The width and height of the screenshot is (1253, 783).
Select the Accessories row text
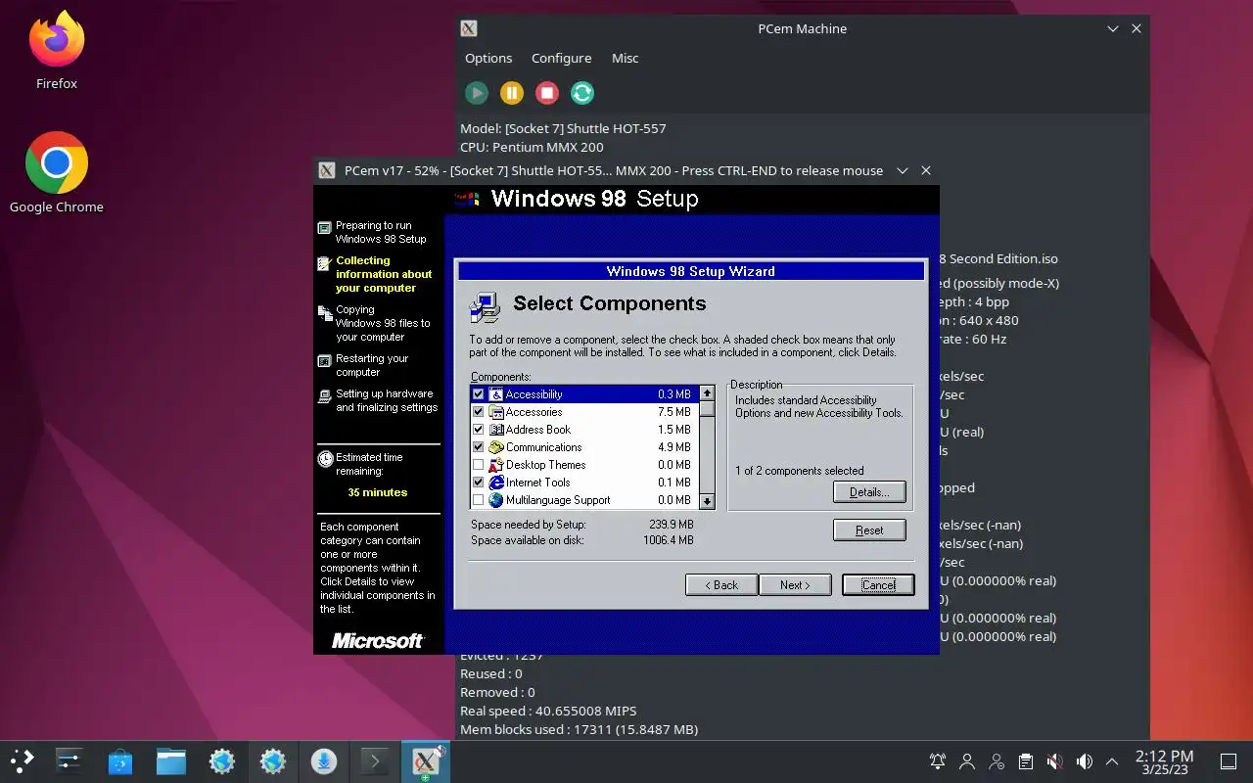click(x=534, y=412)
